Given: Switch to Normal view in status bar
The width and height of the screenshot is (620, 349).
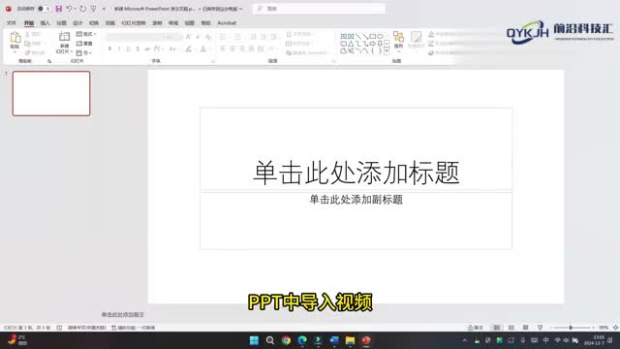Looking at the screenshot, I should 497,328.
